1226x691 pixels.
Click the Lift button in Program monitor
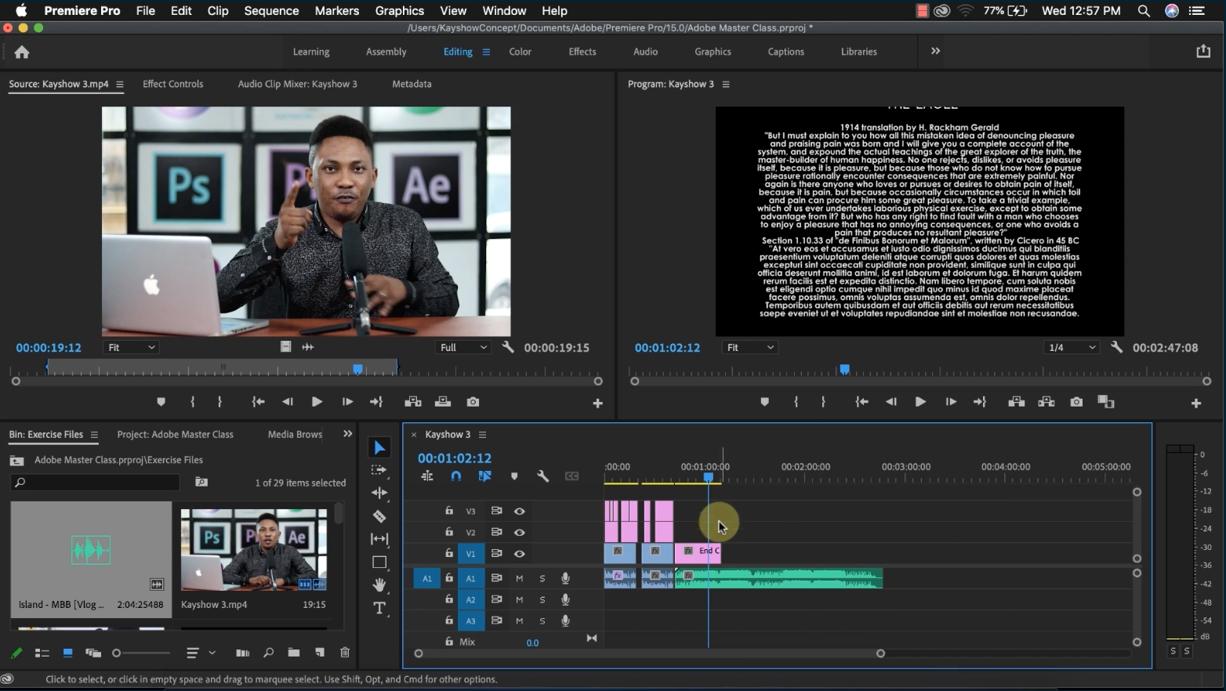(x=1017, y=402)
